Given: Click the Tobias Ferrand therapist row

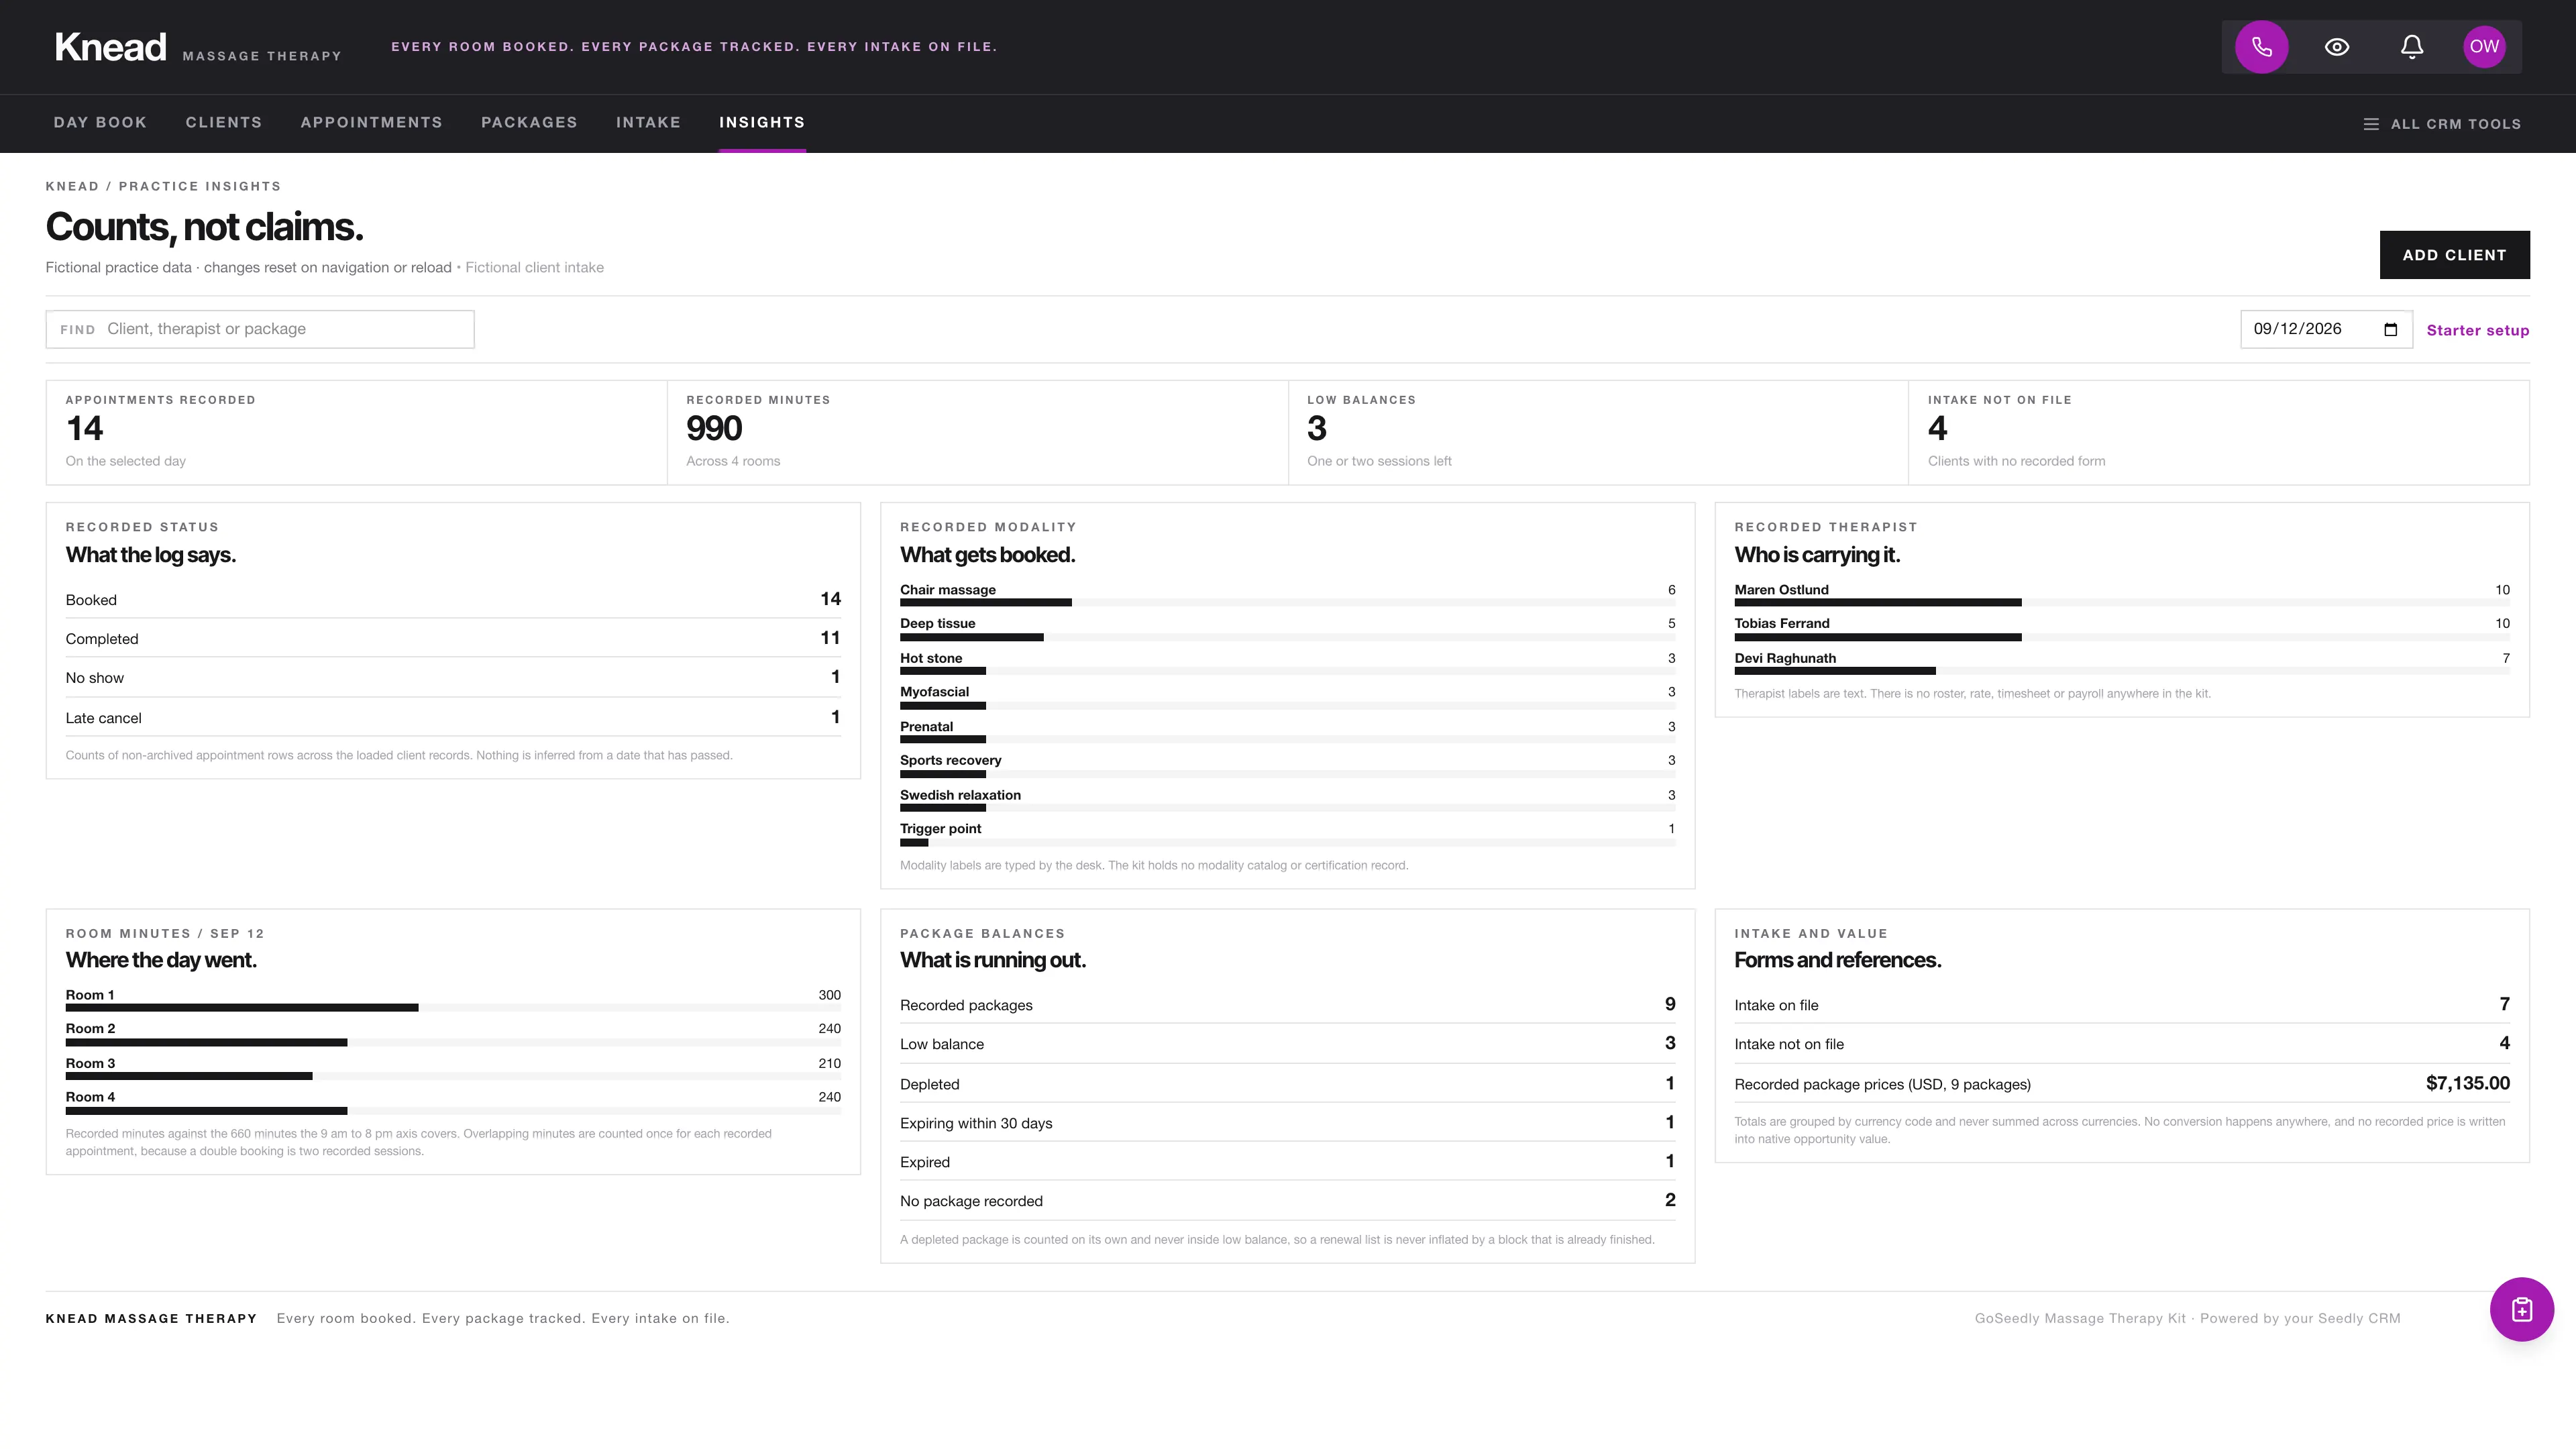Looking at the screenshot, I should (x=2122, y=630).
